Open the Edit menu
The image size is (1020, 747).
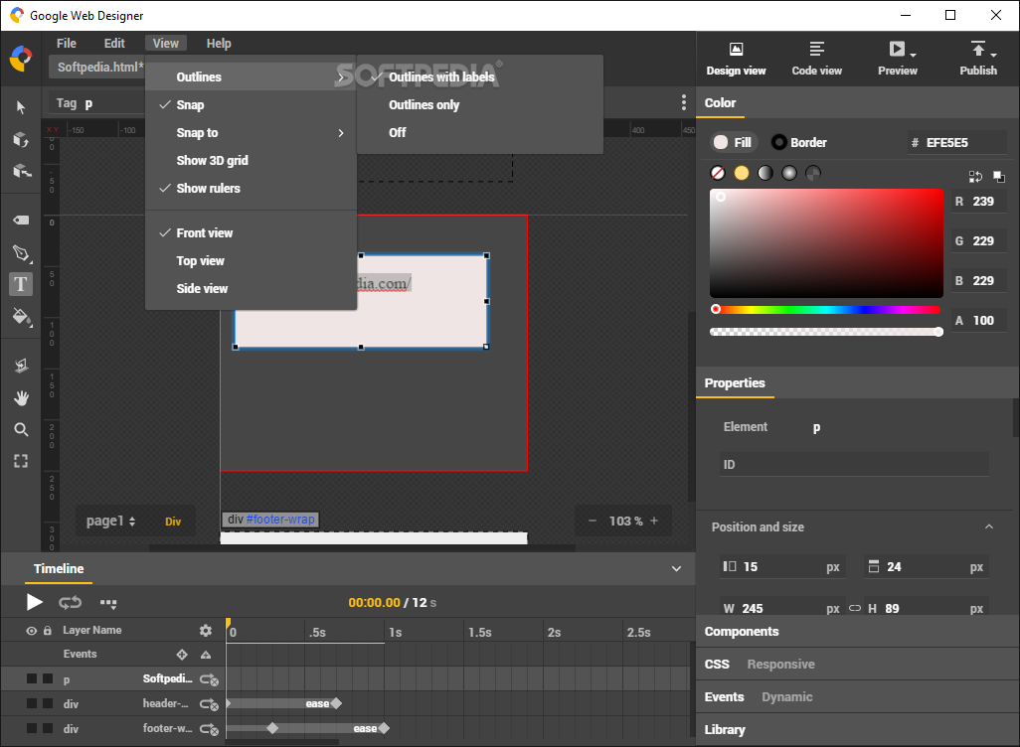[x=114, y=44]
